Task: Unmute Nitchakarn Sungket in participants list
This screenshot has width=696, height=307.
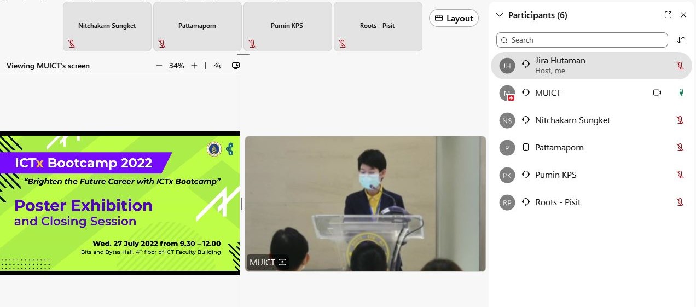Action: tap(680, 120)
